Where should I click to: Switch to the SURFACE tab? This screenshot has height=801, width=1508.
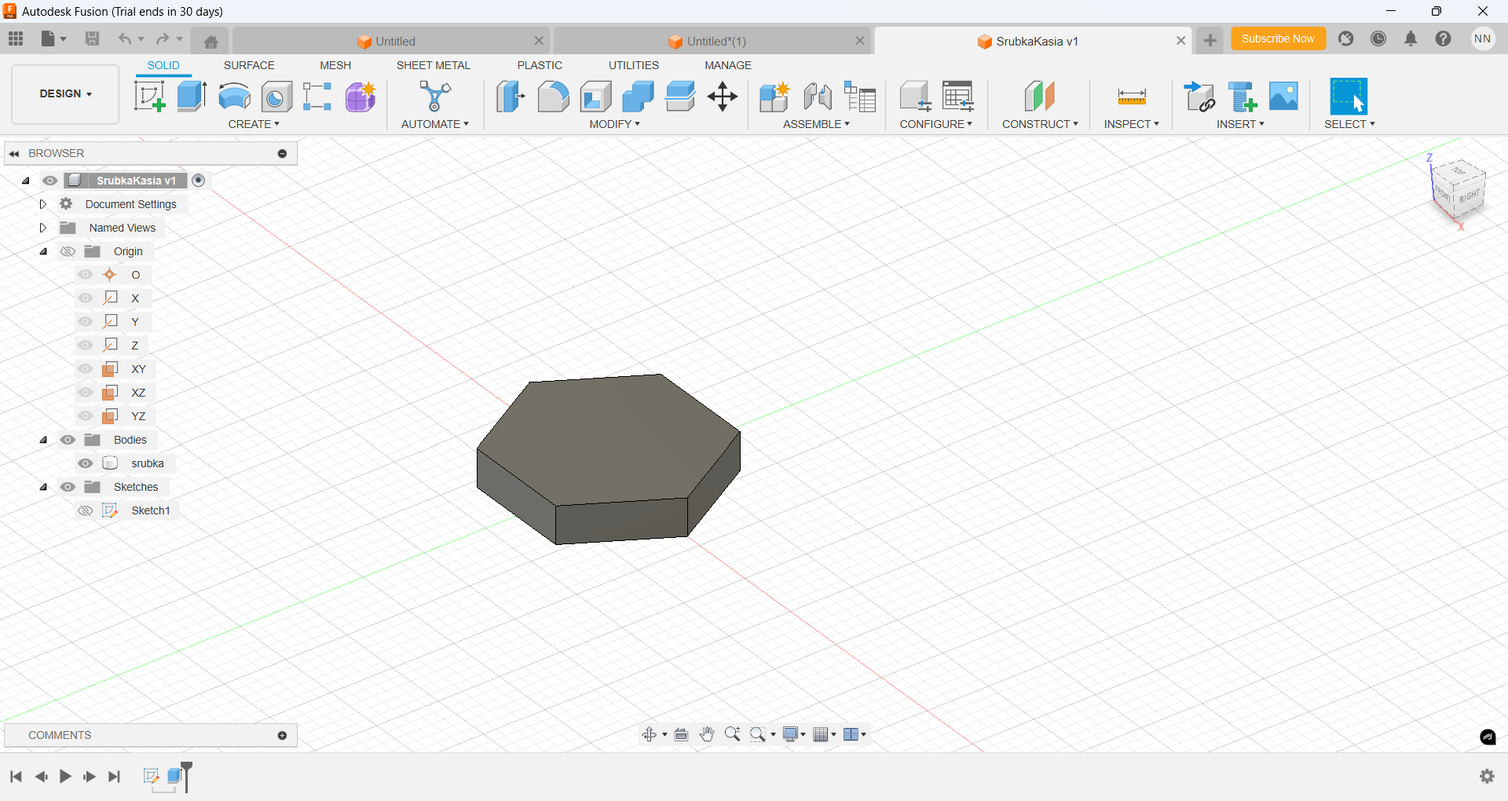coord(249,65)
